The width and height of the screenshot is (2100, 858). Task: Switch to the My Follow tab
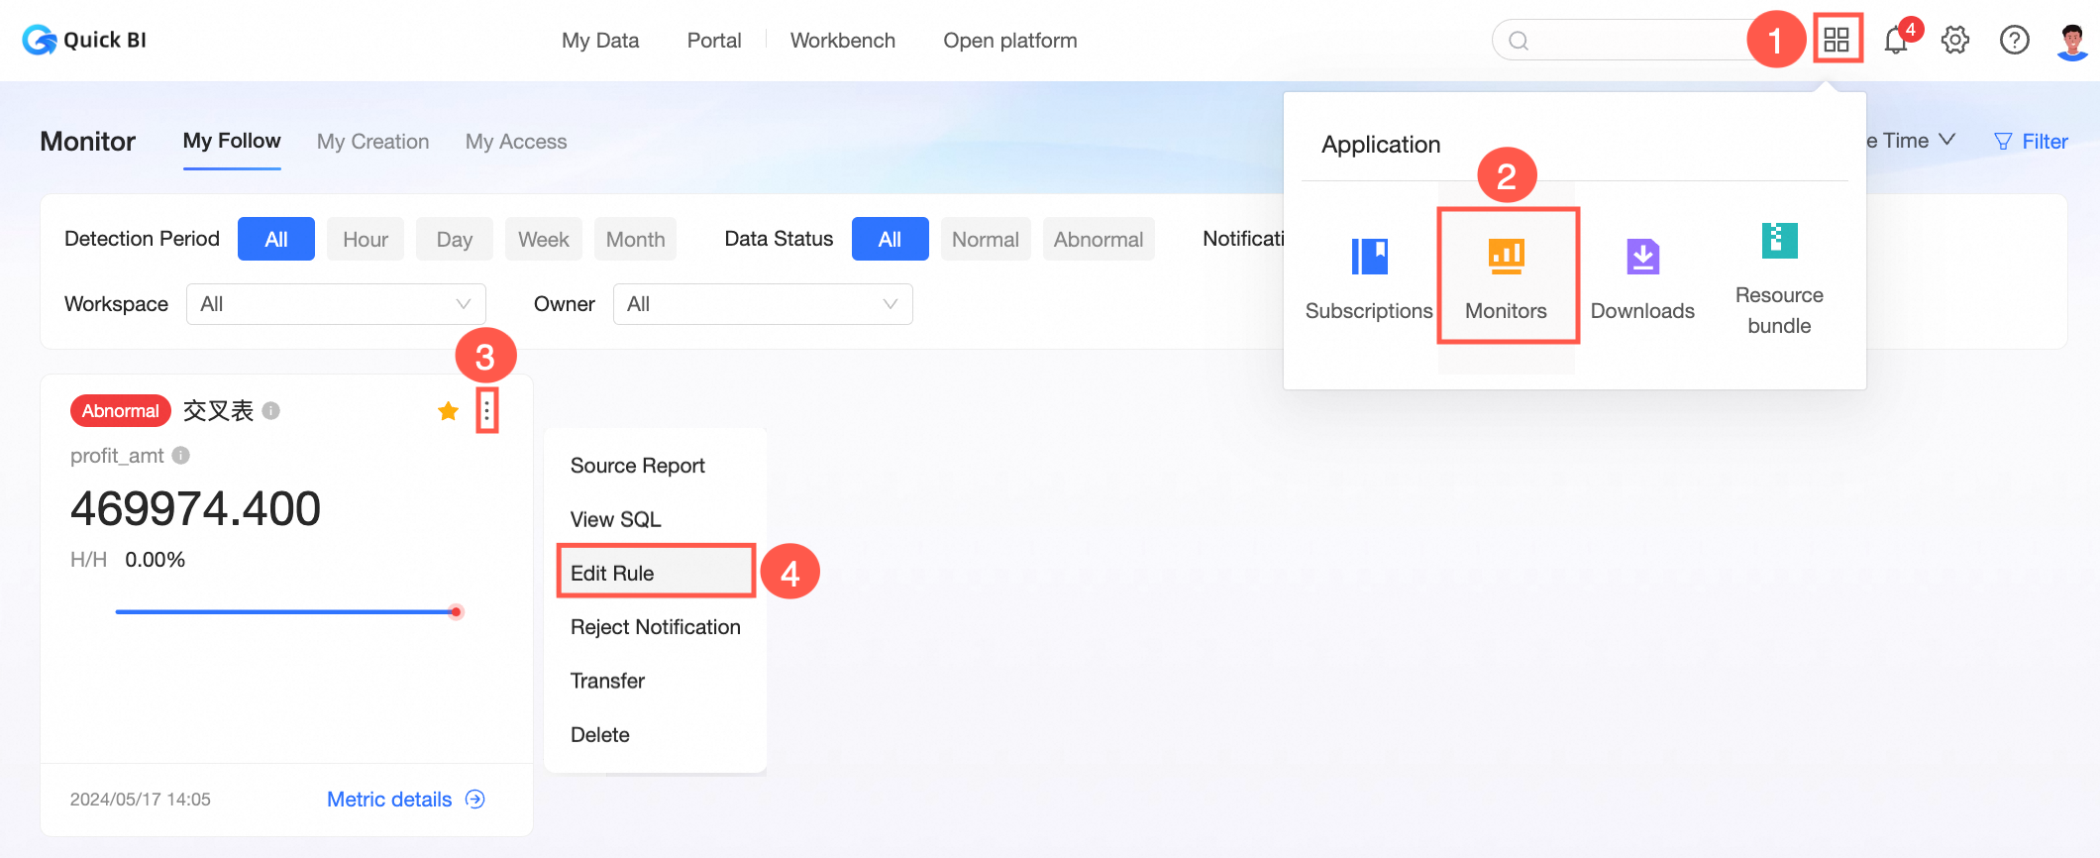tap(232, 141)
